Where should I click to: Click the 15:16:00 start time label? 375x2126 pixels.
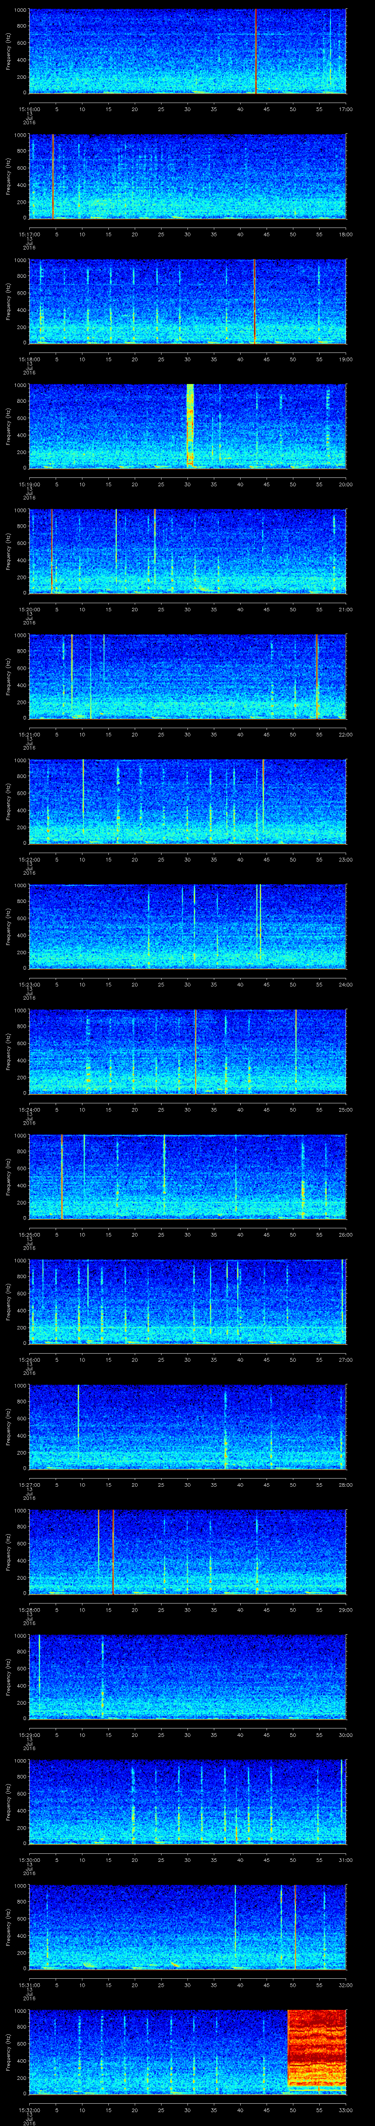[29, 109]
